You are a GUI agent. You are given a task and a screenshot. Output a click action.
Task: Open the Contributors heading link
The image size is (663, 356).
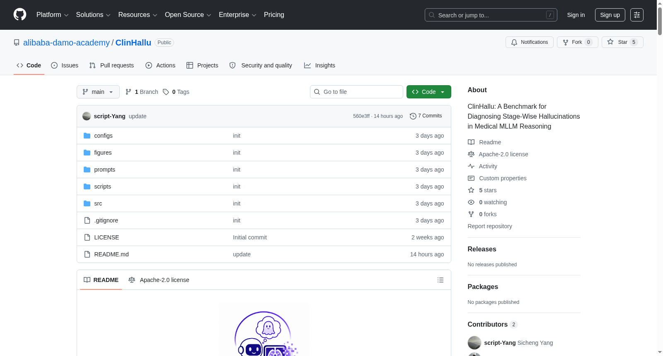pos(493,325)
